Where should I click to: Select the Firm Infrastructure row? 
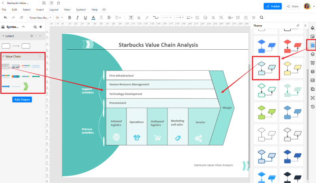pos(158,75)
